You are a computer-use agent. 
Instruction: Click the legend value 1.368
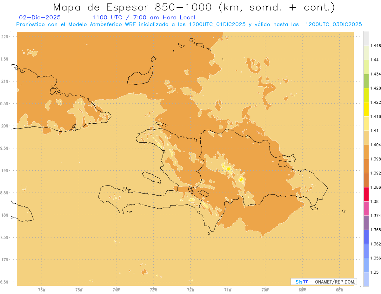point(376,230)
